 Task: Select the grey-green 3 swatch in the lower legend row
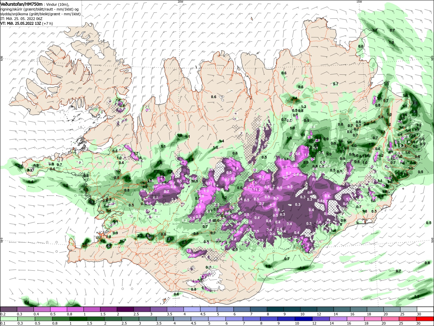coord(147,319)
